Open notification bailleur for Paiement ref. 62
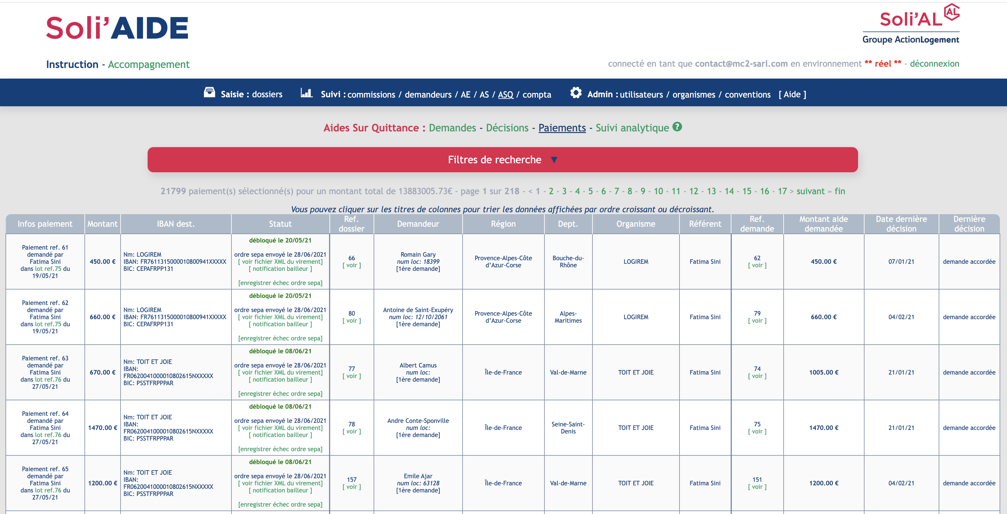The height and width of the screenshot is (514, 1007). (x=280, y=324)
